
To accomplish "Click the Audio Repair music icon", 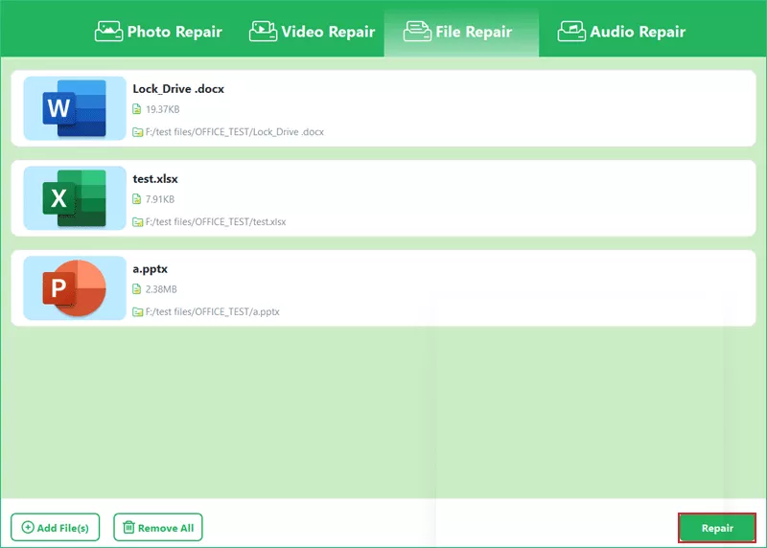I will 571,32.
